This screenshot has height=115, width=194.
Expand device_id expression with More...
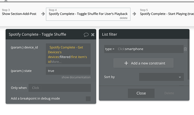pos(56,62)
